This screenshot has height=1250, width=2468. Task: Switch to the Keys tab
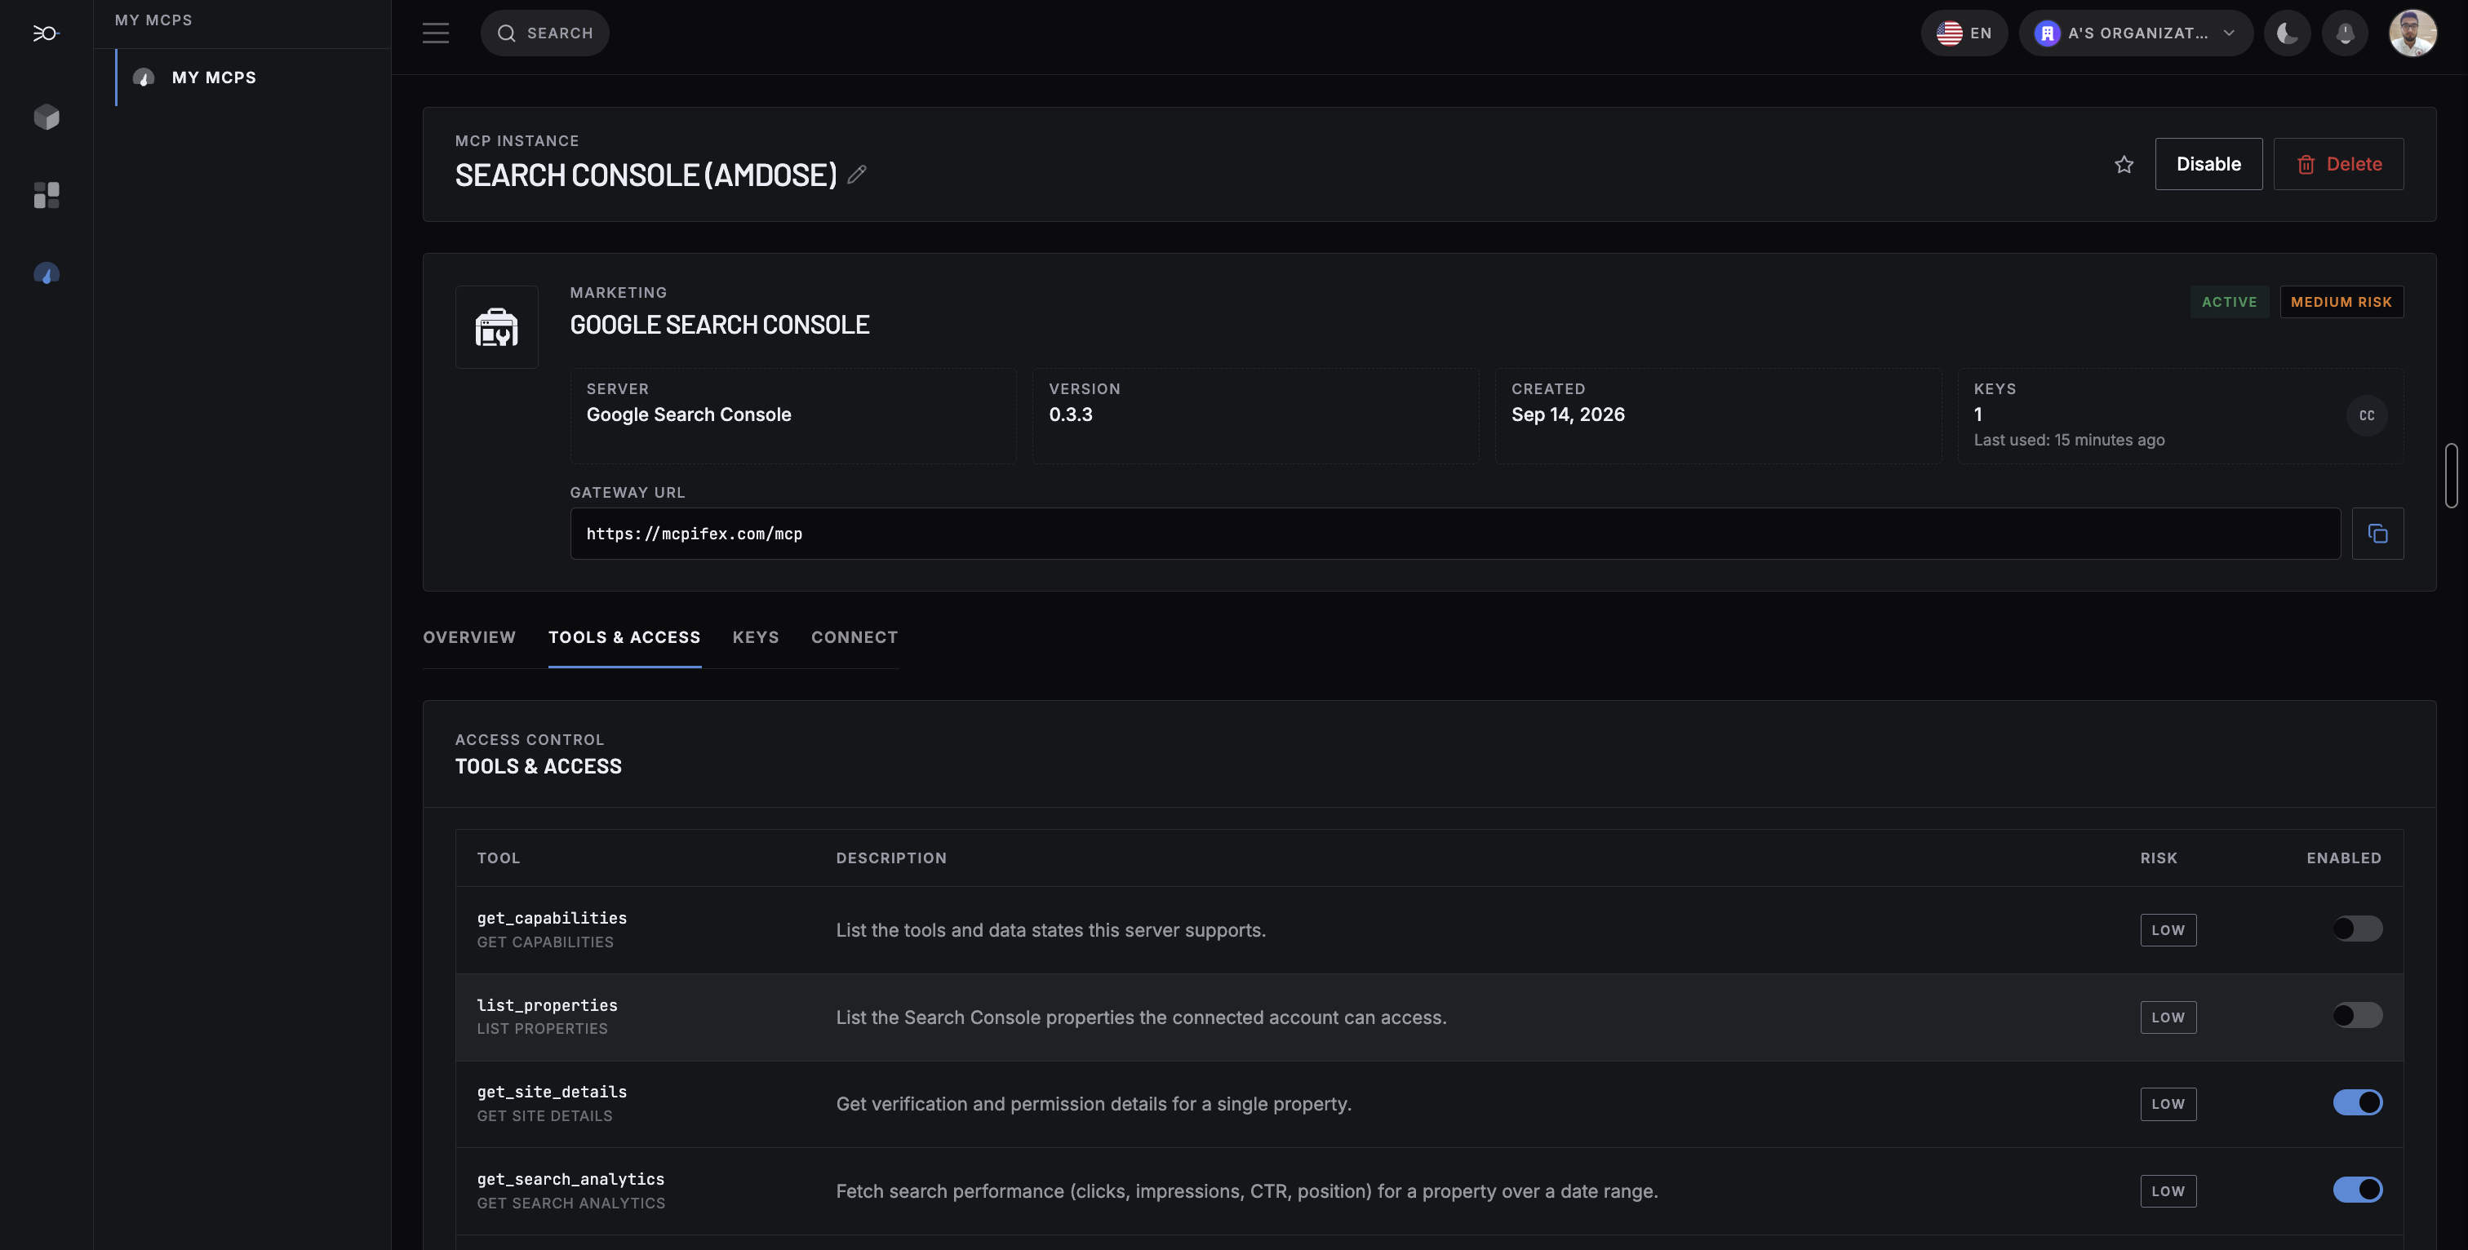(756, 638)
